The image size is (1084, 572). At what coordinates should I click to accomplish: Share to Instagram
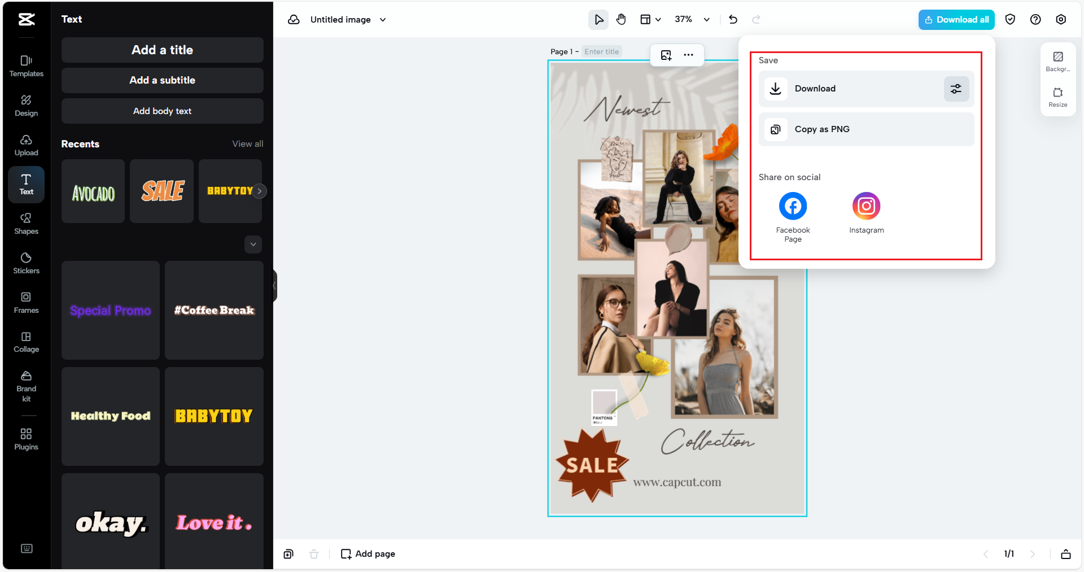point(867,213)
